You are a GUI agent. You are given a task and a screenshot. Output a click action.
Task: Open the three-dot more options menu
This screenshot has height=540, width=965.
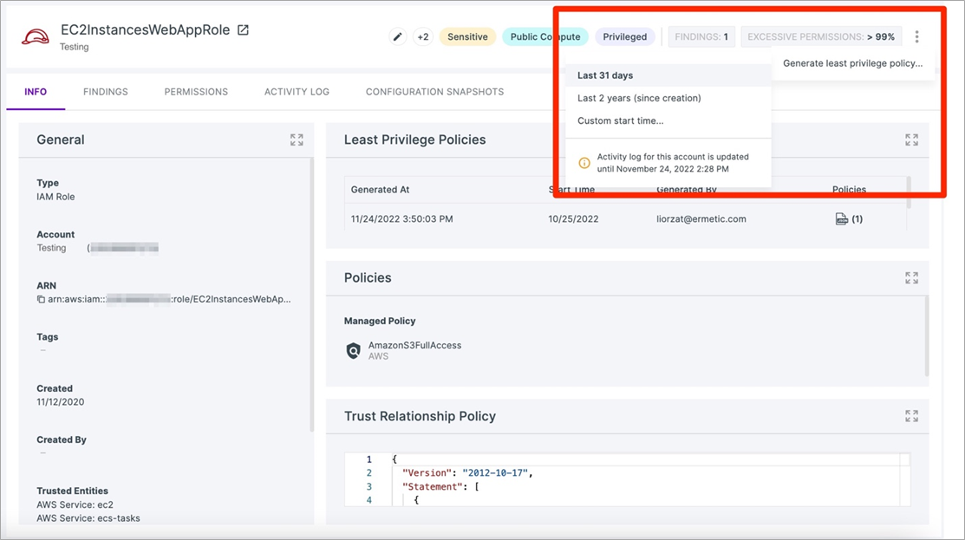(x=917, y=36)
